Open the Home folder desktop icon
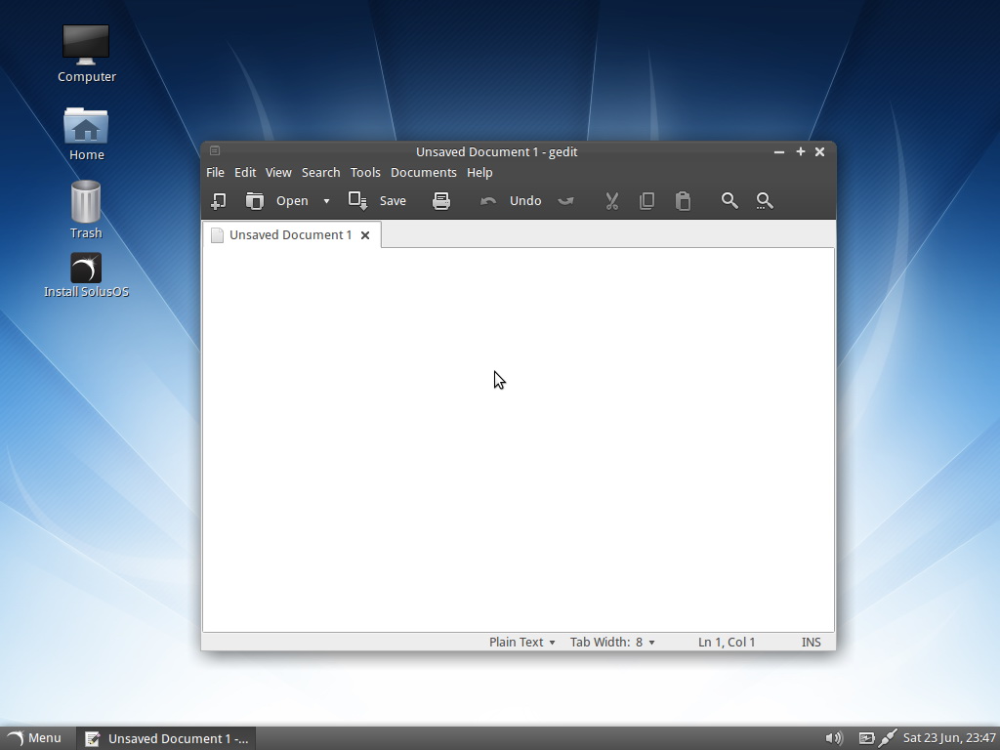Viewport: 1000px width, 750px height. 86,133
